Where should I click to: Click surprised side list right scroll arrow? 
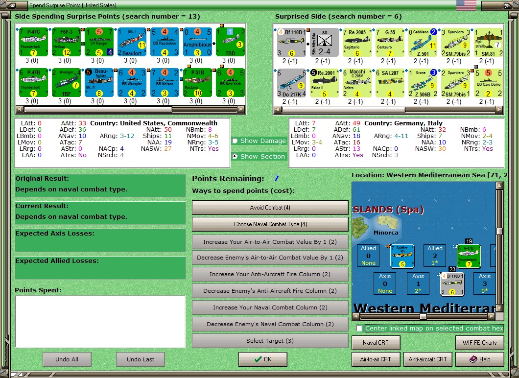click(500, 110)
